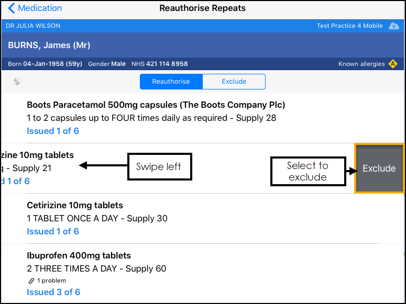406x304 pixels.
Task: Select the Reauthorise segment tab
Action: (171, 82)
